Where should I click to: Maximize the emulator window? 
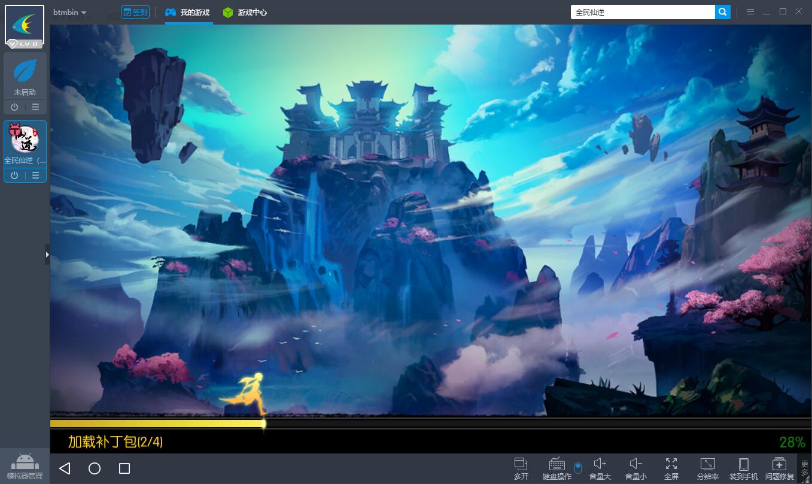[783, 11]
